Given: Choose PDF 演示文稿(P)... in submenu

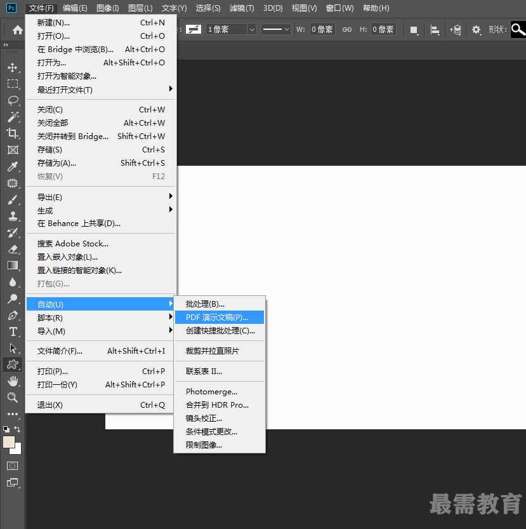Looking at the screenshot, I should pyautogui.click(x=220, y=318).
